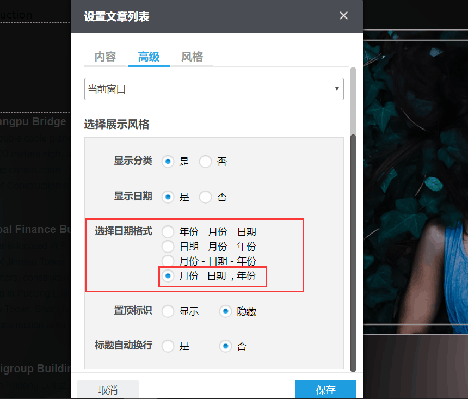Select the 月份 日期，年份 date format
This screenshot has width=468, height=399.
click(x=168, y=276)
